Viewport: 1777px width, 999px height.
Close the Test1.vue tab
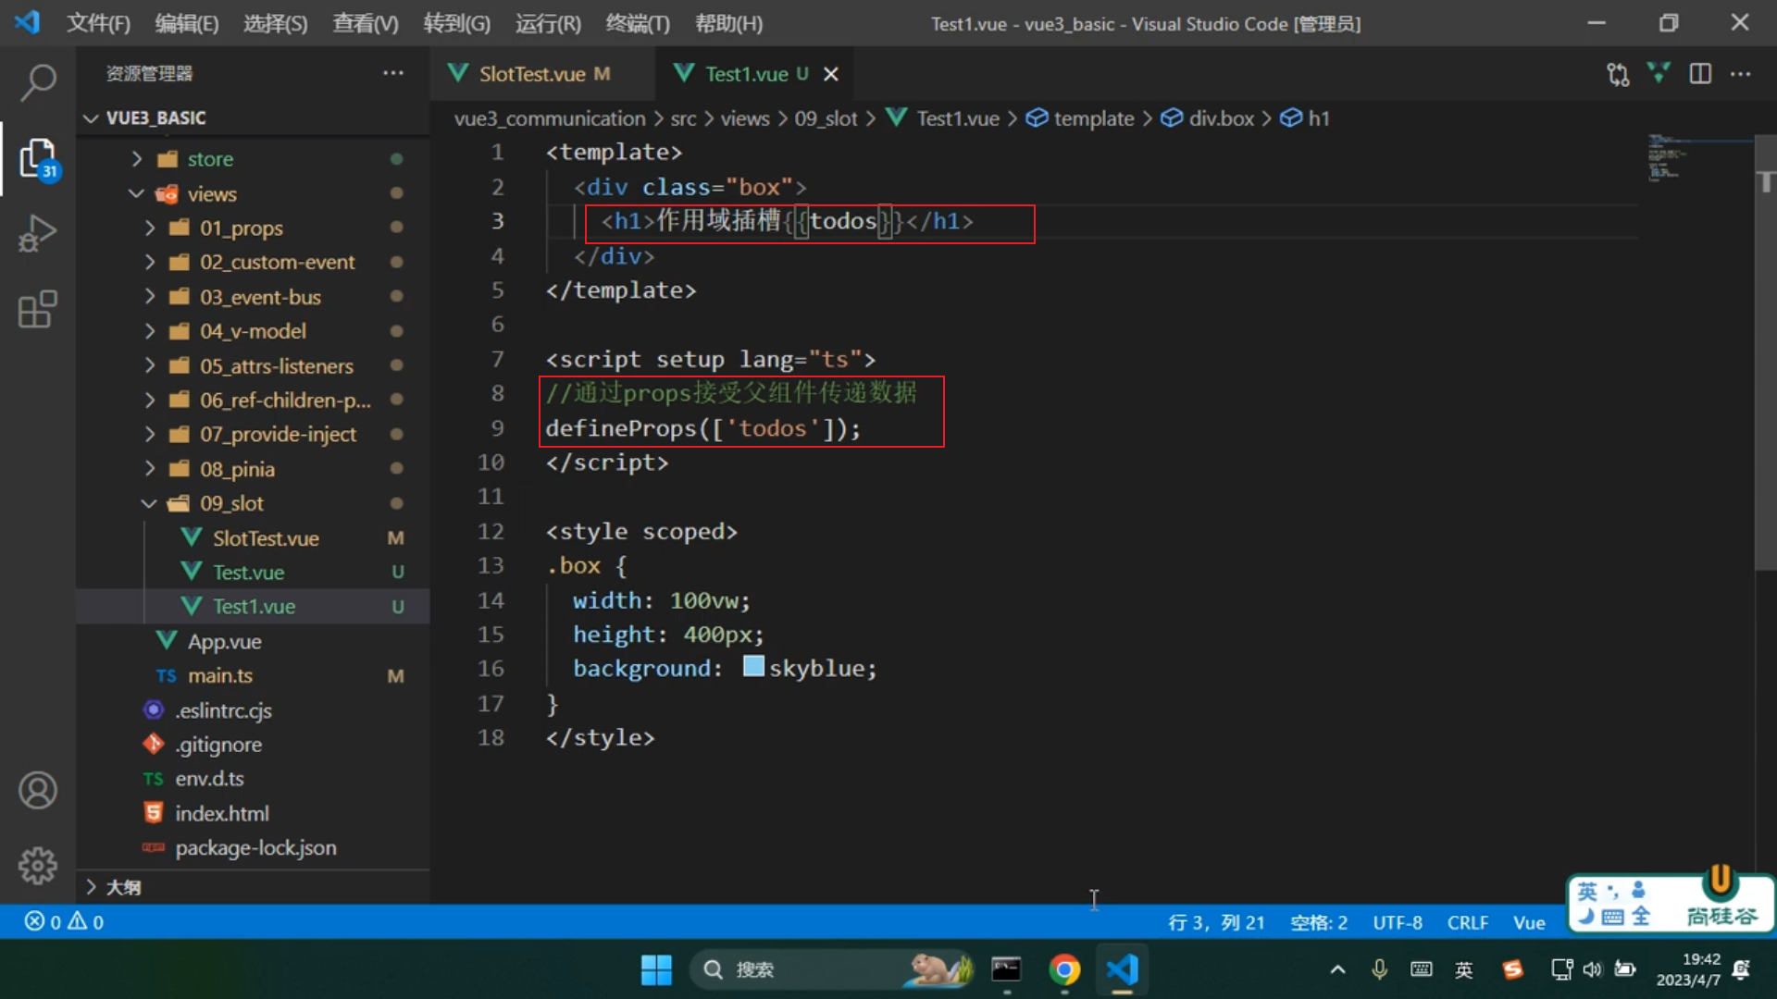831,74
